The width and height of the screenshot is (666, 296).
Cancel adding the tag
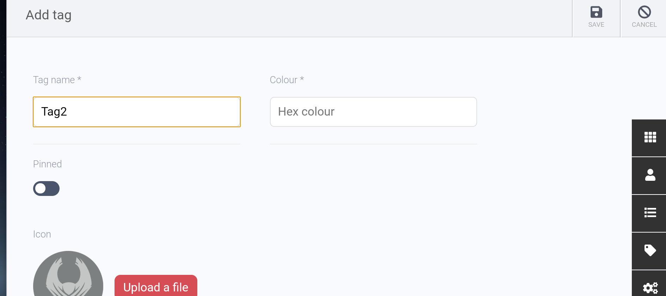644,18
